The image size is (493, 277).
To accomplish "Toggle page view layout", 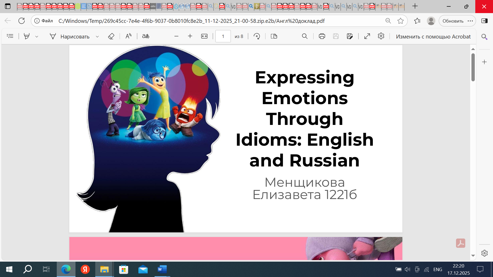I will 274,36.
